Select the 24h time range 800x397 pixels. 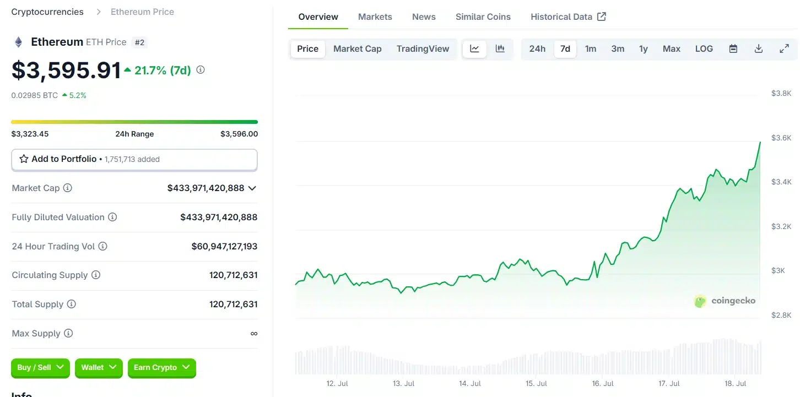pyautogui.click(x=537, y=48)
